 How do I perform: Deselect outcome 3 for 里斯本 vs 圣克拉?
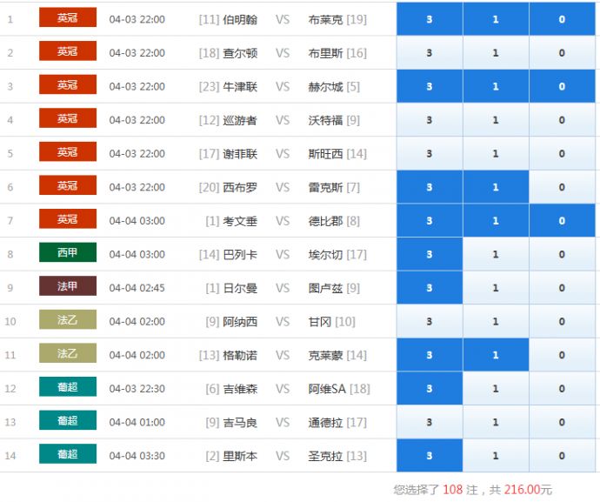coord(430,456)
